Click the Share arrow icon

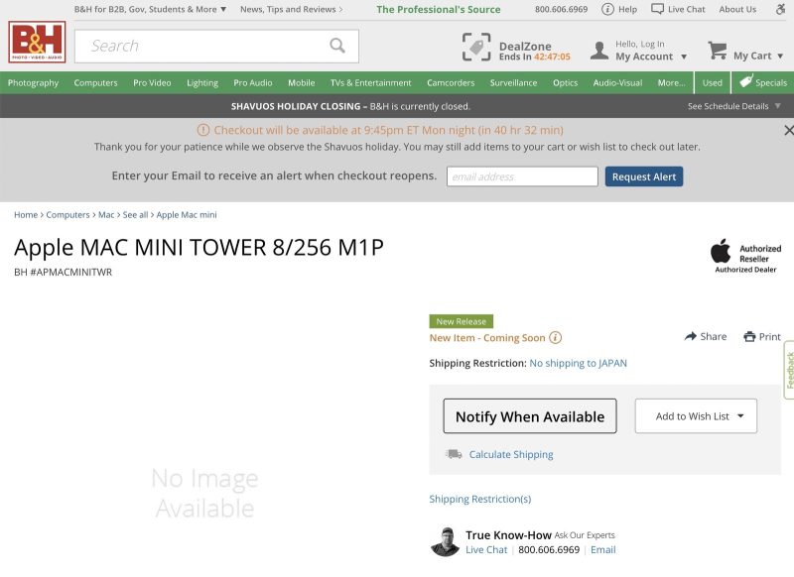[689, 336]
